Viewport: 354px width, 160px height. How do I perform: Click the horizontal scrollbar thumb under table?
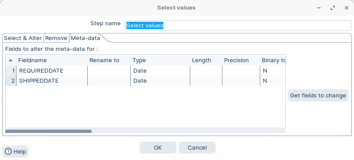point(48,131)
